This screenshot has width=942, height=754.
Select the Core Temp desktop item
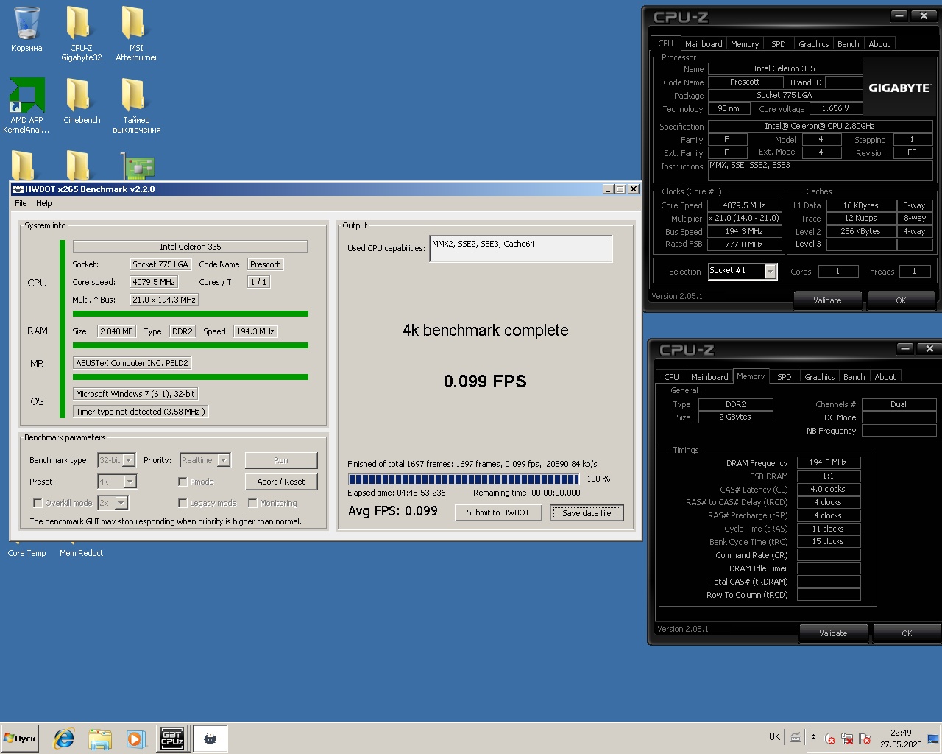point(26,553)
